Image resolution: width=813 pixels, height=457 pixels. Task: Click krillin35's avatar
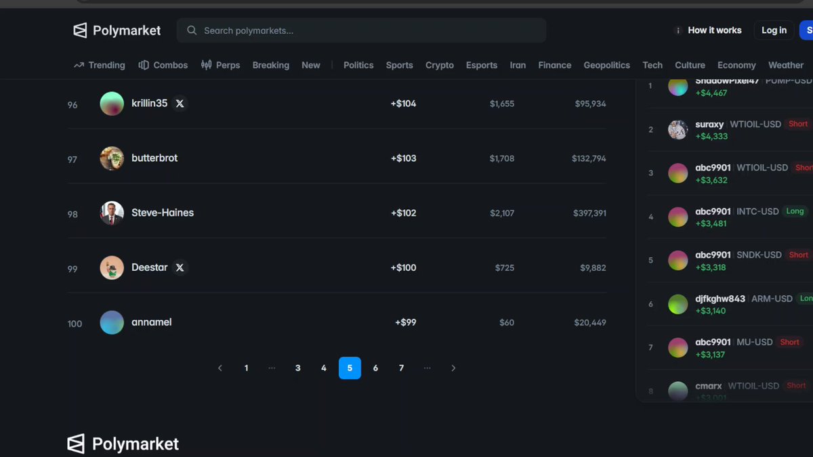click(x=112, y=104)
